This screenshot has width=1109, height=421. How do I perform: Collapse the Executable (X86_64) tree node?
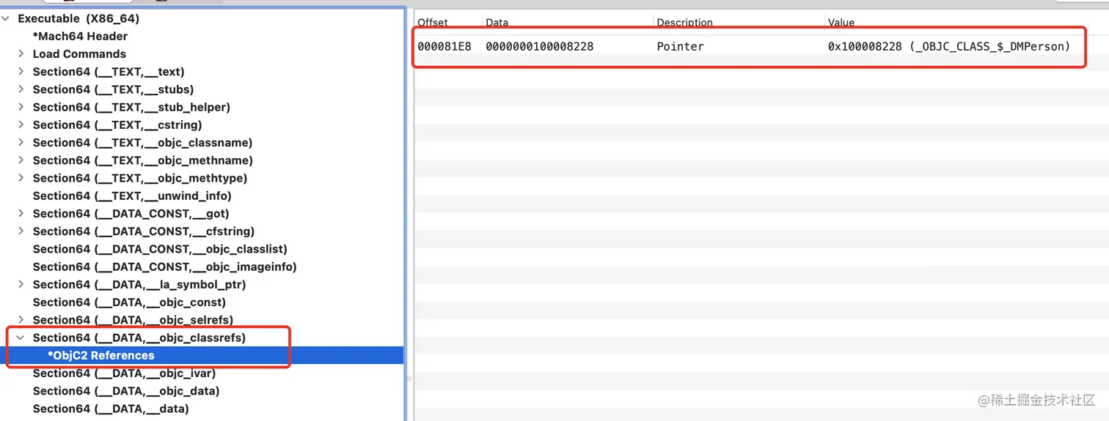(7, 18)
